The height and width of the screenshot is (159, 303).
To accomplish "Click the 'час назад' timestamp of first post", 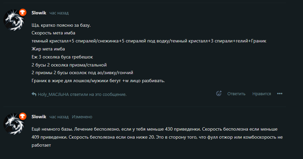I will pyautogui.click(x=59, y=13).
